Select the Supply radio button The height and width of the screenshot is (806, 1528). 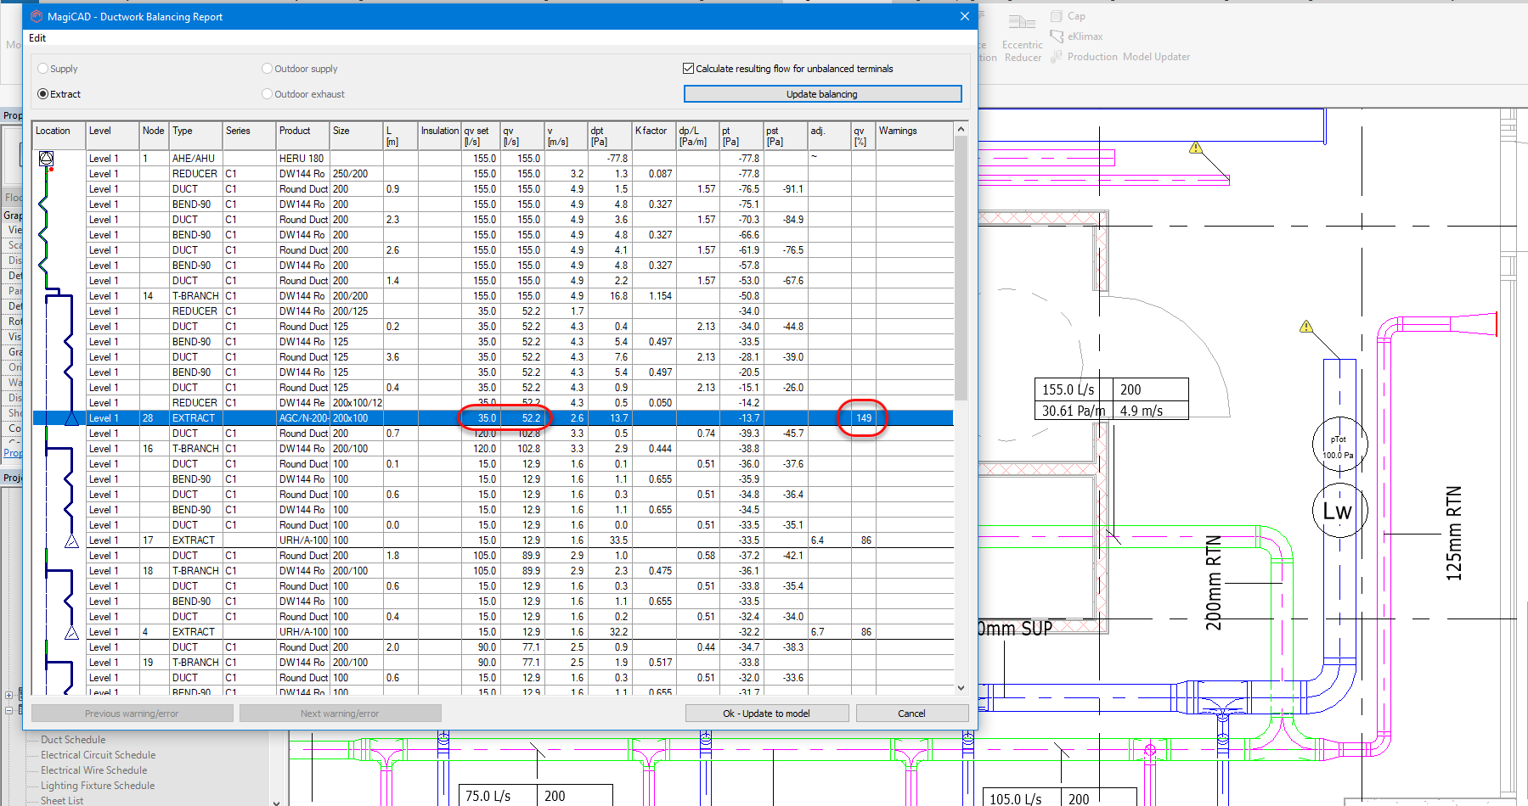point(43,69)
